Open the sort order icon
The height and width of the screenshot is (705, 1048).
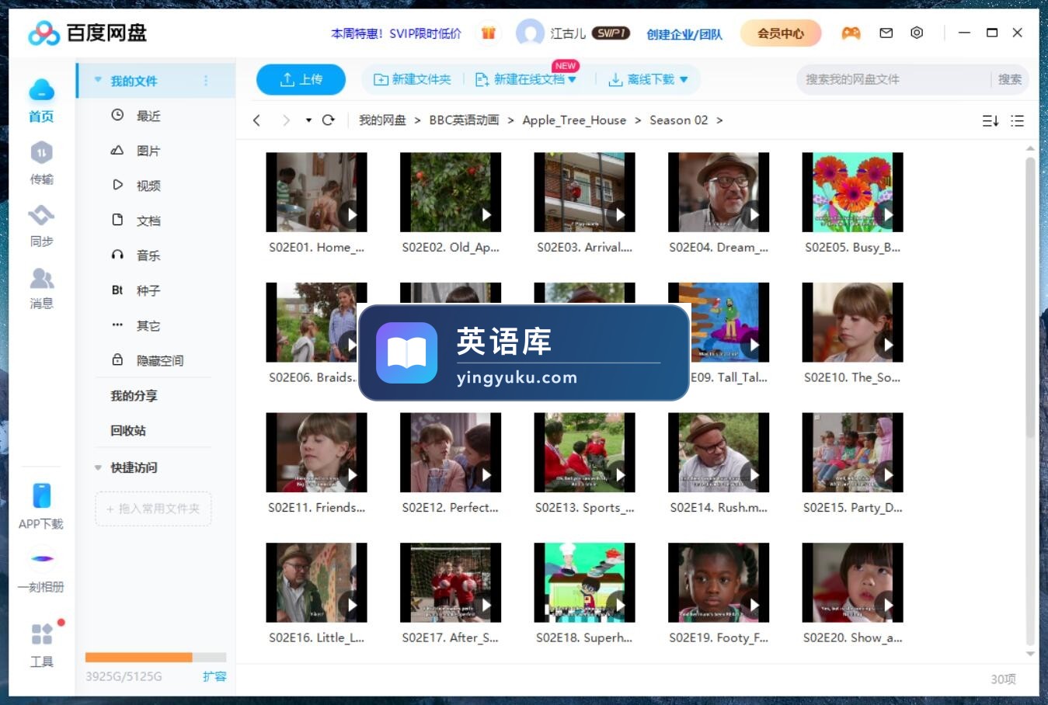click(991, 121)
